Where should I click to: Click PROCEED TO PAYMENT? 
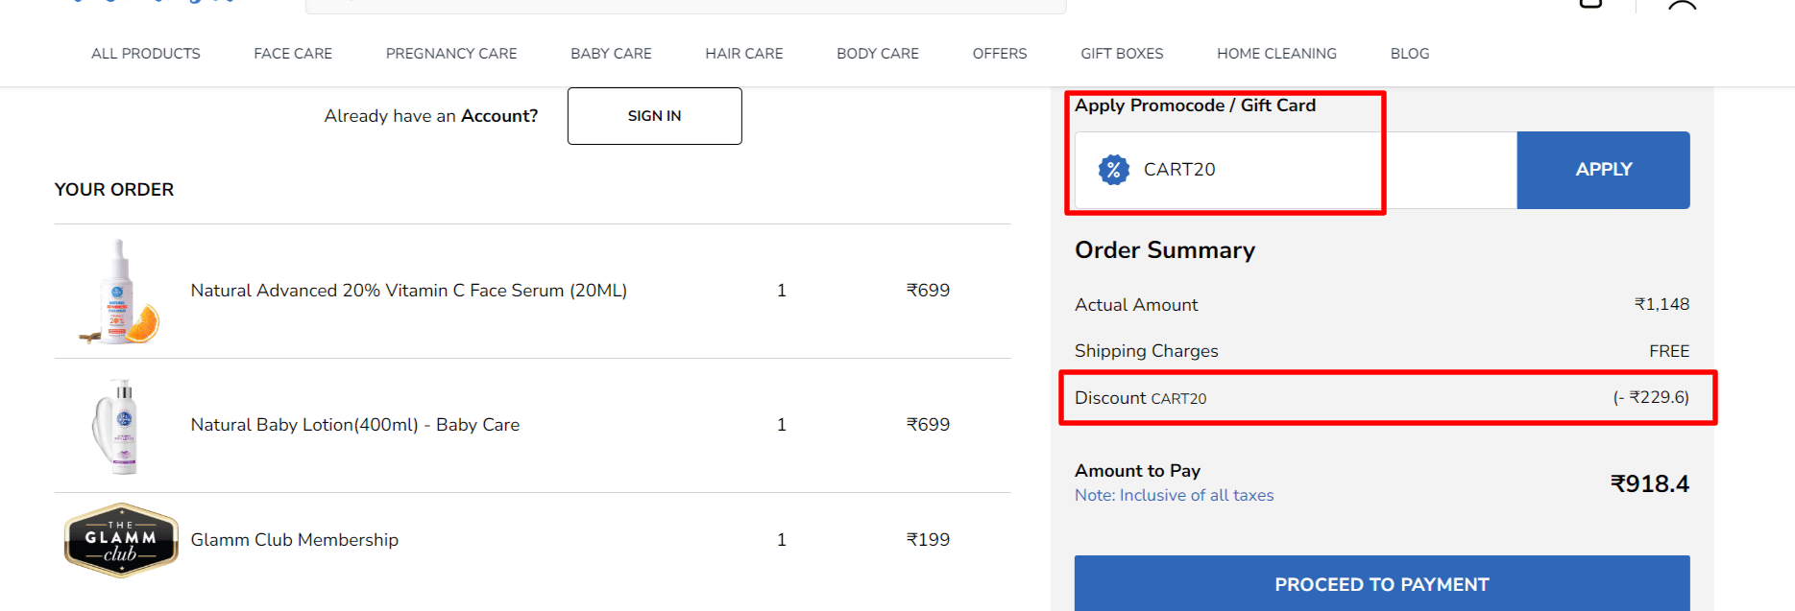pyautogui.click(x=1381, y=583)
